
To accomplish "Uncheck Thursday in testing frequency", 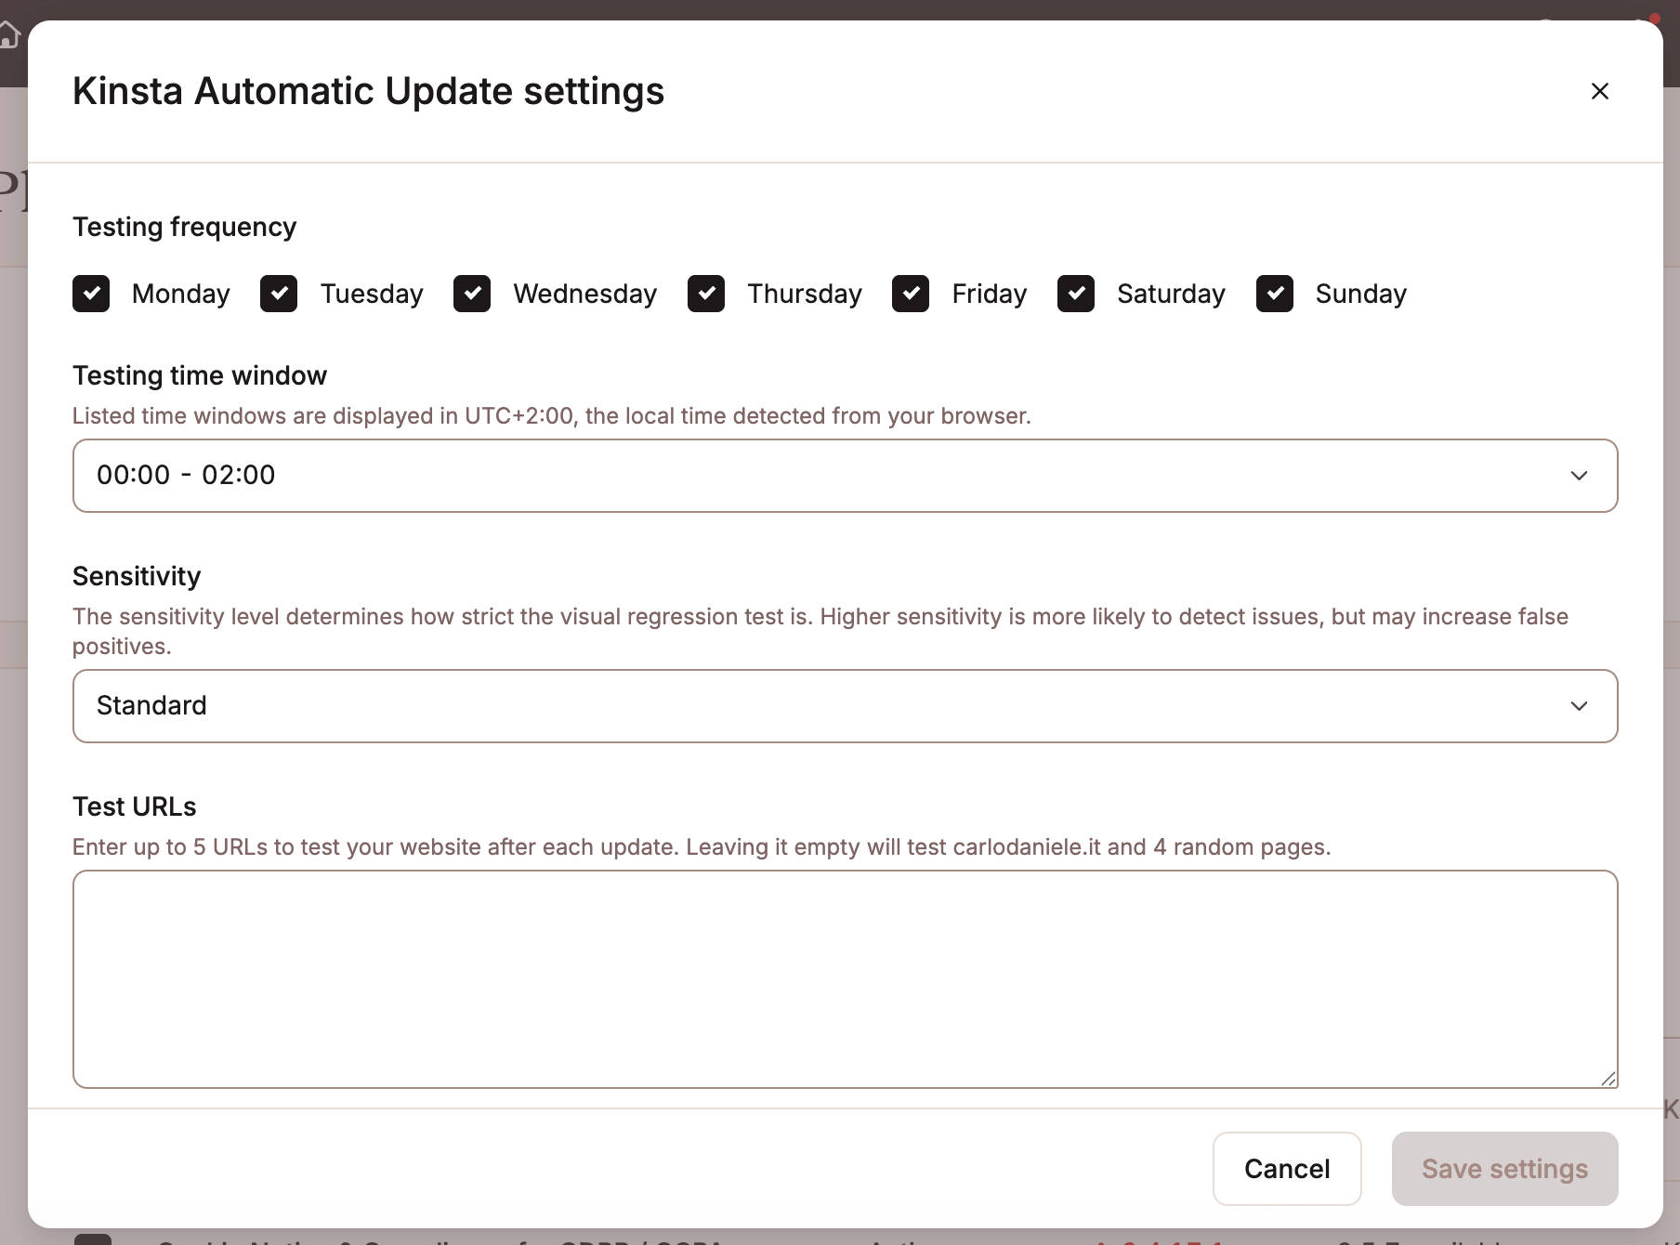I will pyautogui.click(x=706, y=294).
